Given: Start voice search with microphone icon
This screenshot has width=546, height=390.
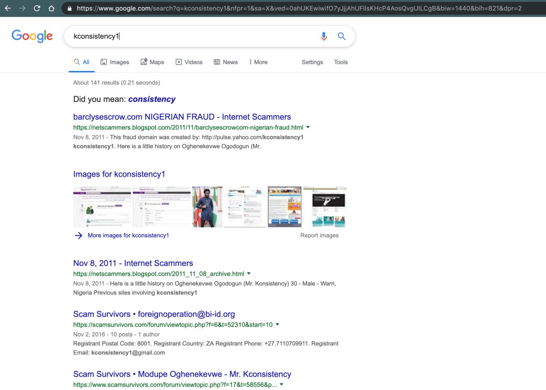Looking at the screenshot, I should (x=324, y=36).
